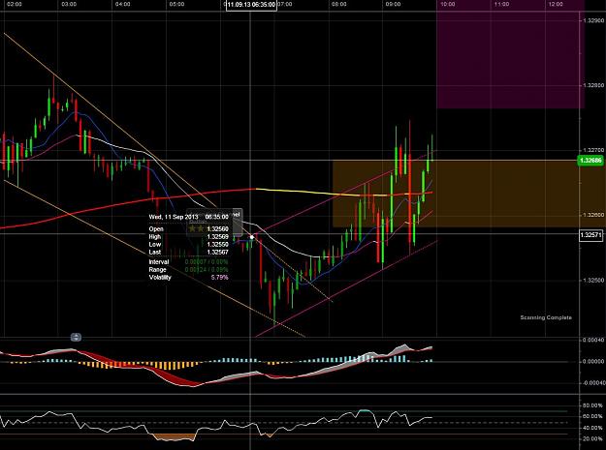Click the MACD axis label 0.00000
The width and height of the screenshot is (606, 450).
point(593,362)
